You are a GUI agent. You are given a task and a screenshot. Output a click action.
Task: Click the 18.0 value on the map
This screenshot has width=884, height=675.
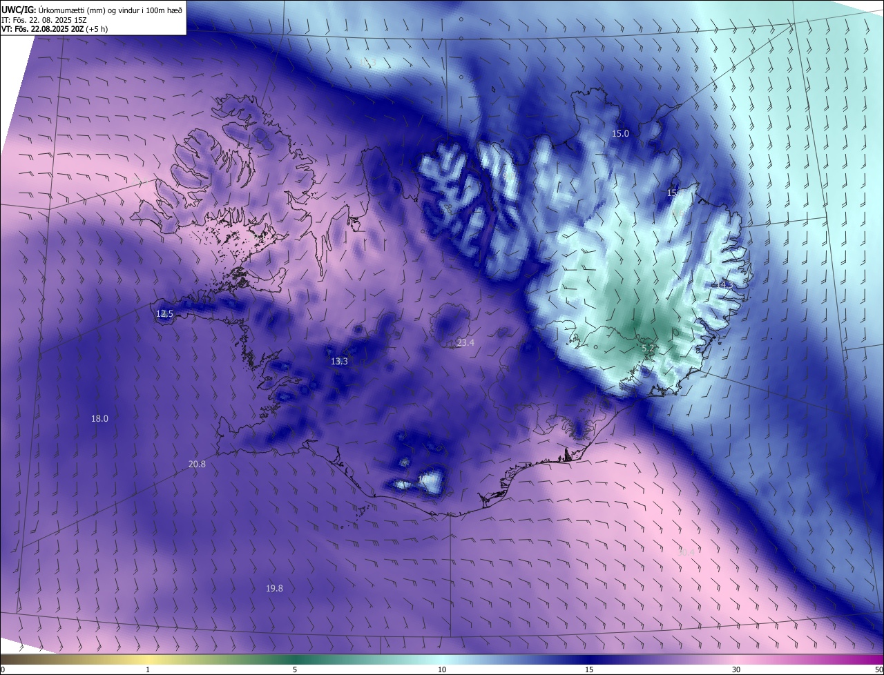pyautogui.click(x=100, y=418)
